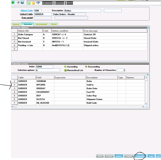Toggle the Hierarchical List checkbox
The image size is (161, 160).
tap(66, 70)
